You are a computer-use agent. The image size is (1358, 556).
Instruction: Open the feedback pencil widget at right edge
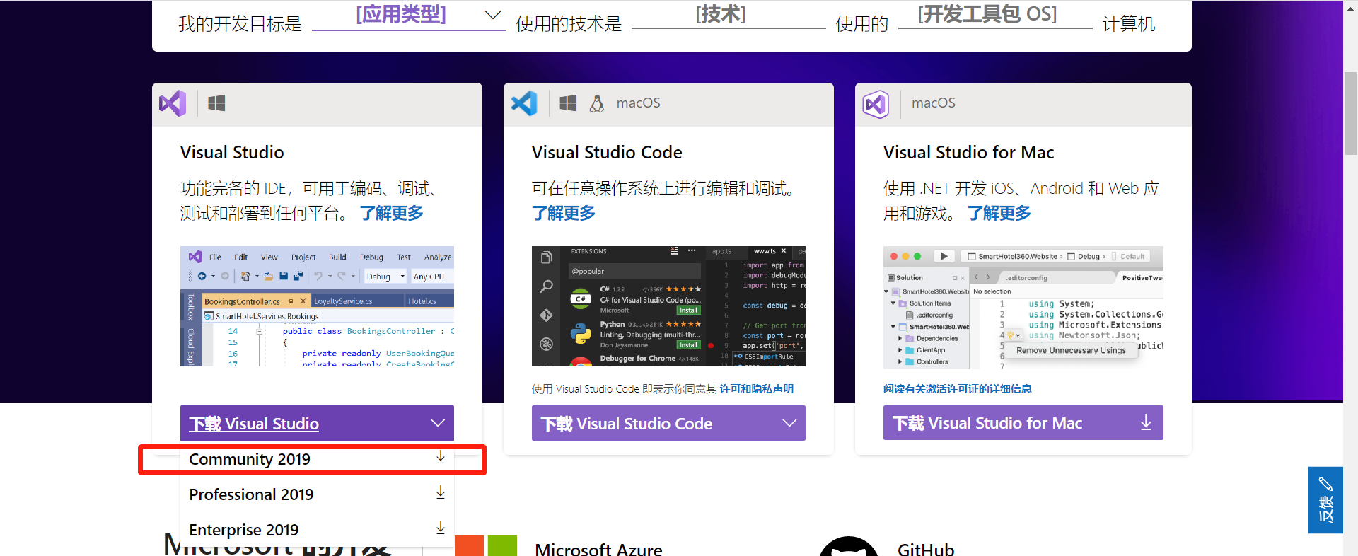pos(1325,499)
